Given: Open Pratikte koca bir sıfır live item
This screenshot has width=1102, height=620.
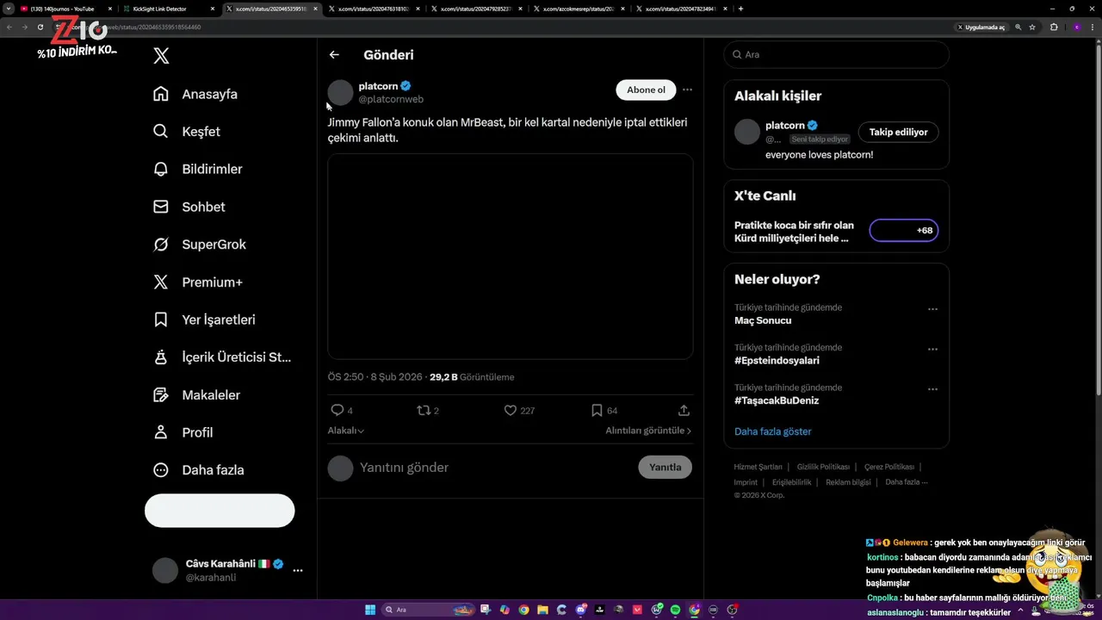Looking at the screenshot, I should [794, 232].
